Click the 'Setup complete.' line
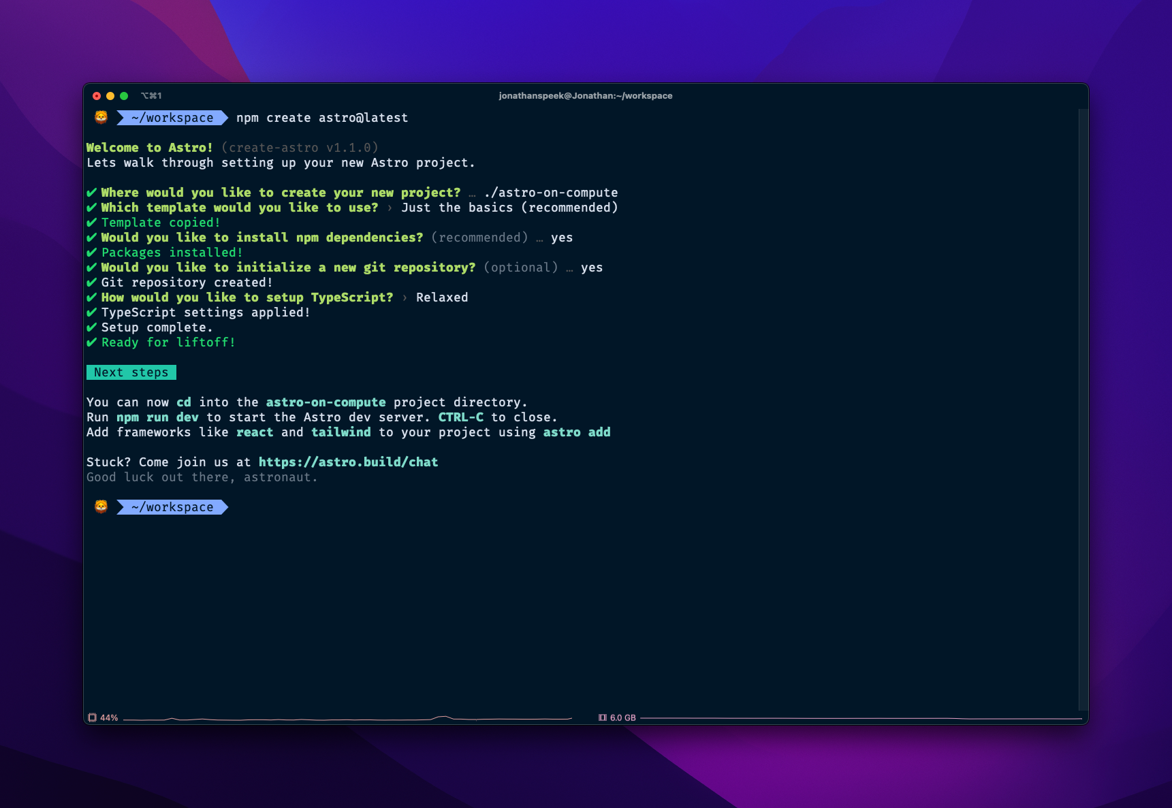Screen dimensions: 1172x808 (x=157, y=327)
